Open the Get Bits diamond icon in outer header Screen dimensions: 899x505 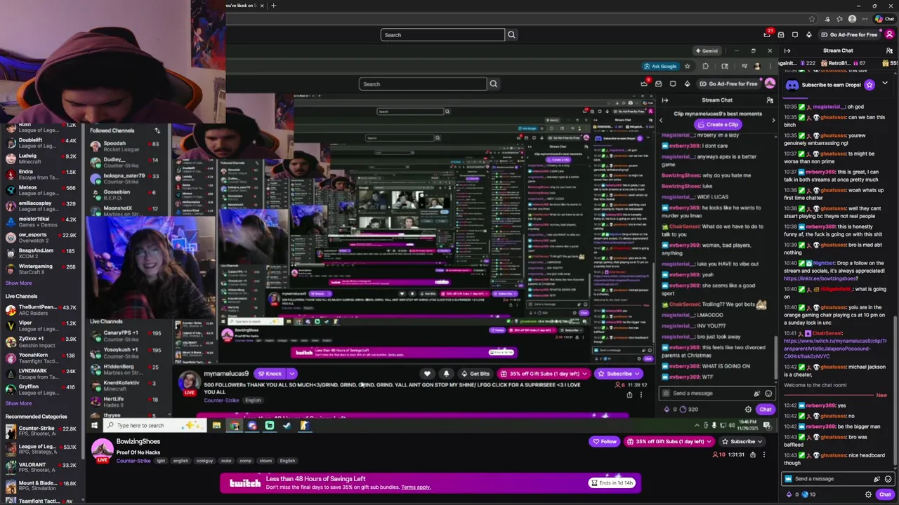point(808,34)
